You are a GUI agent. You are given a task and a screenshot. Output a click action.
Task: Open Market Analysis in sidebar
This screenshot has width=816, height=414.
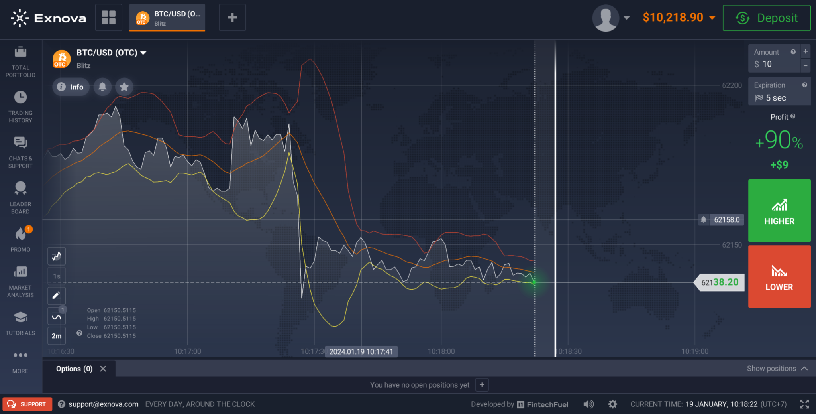[20, 272]
